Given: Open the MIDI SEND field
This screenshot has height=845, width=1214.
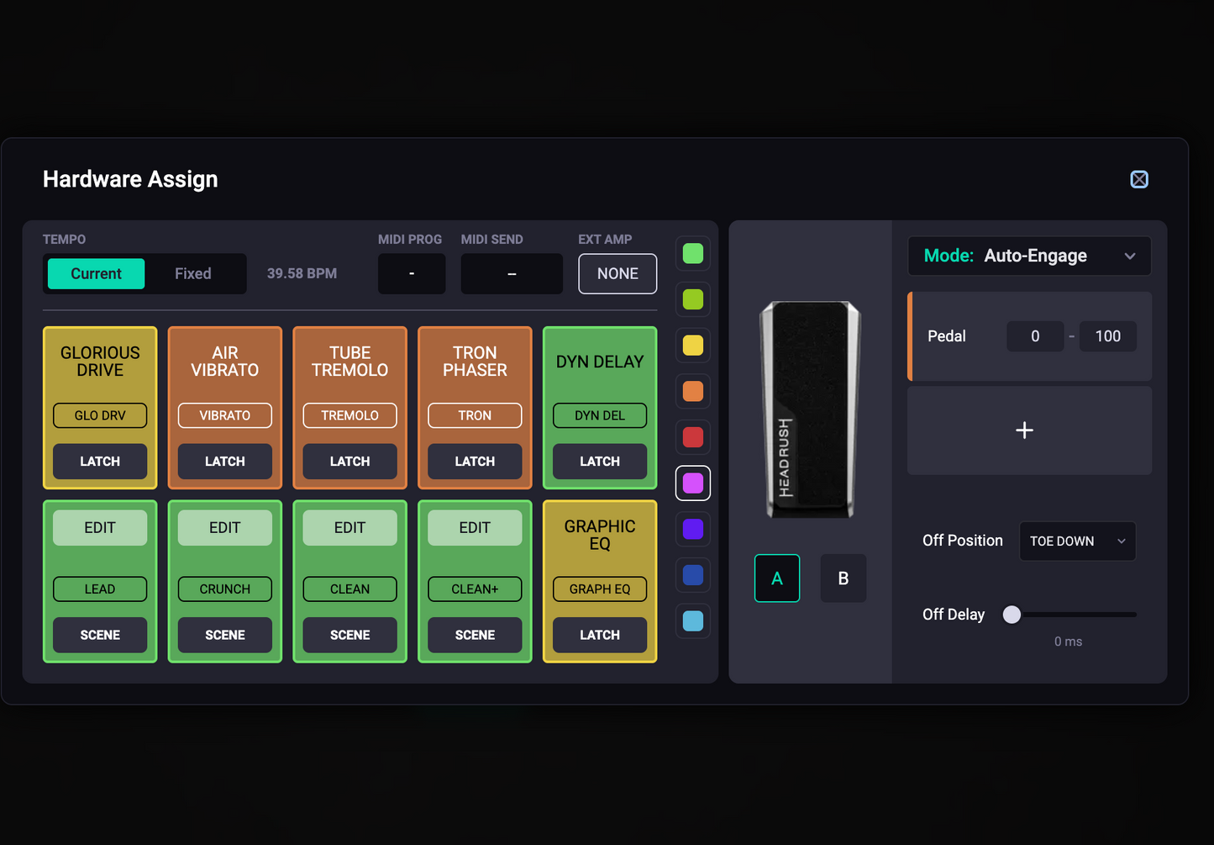Looking at the screenshot, I should click(512, 274).
